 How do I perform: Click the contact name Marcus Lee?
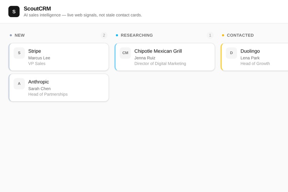tap(39, 58)
